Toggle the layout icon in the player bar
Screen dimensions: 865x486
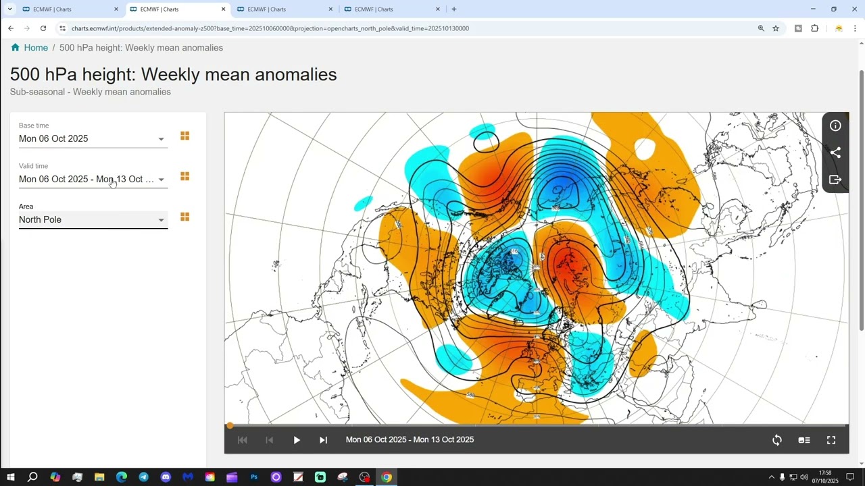[804, 440]
